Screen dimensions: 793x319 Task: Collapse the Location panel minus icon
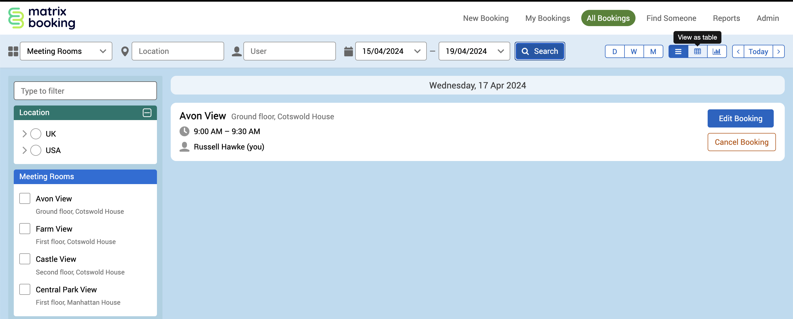coord(147,112)
